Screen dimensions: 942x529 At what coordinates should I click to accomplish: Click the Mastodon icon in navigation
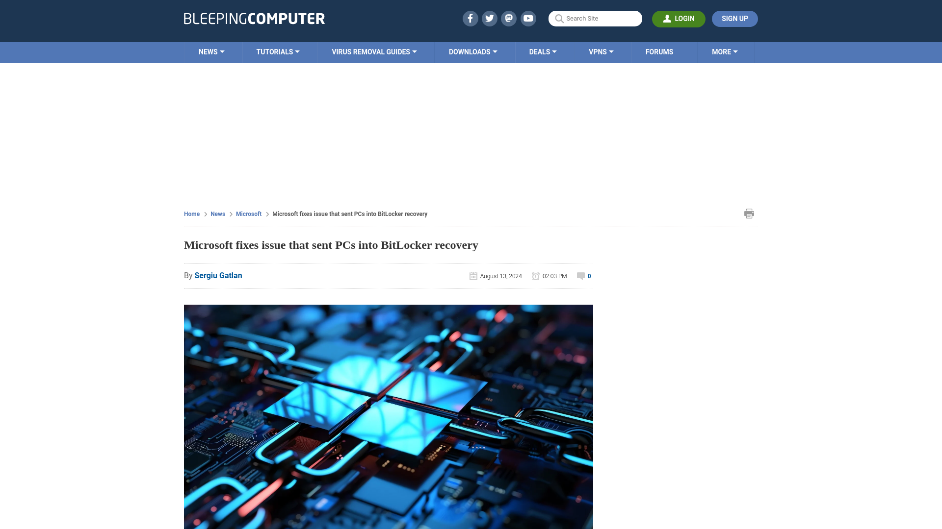coord(509,18)
